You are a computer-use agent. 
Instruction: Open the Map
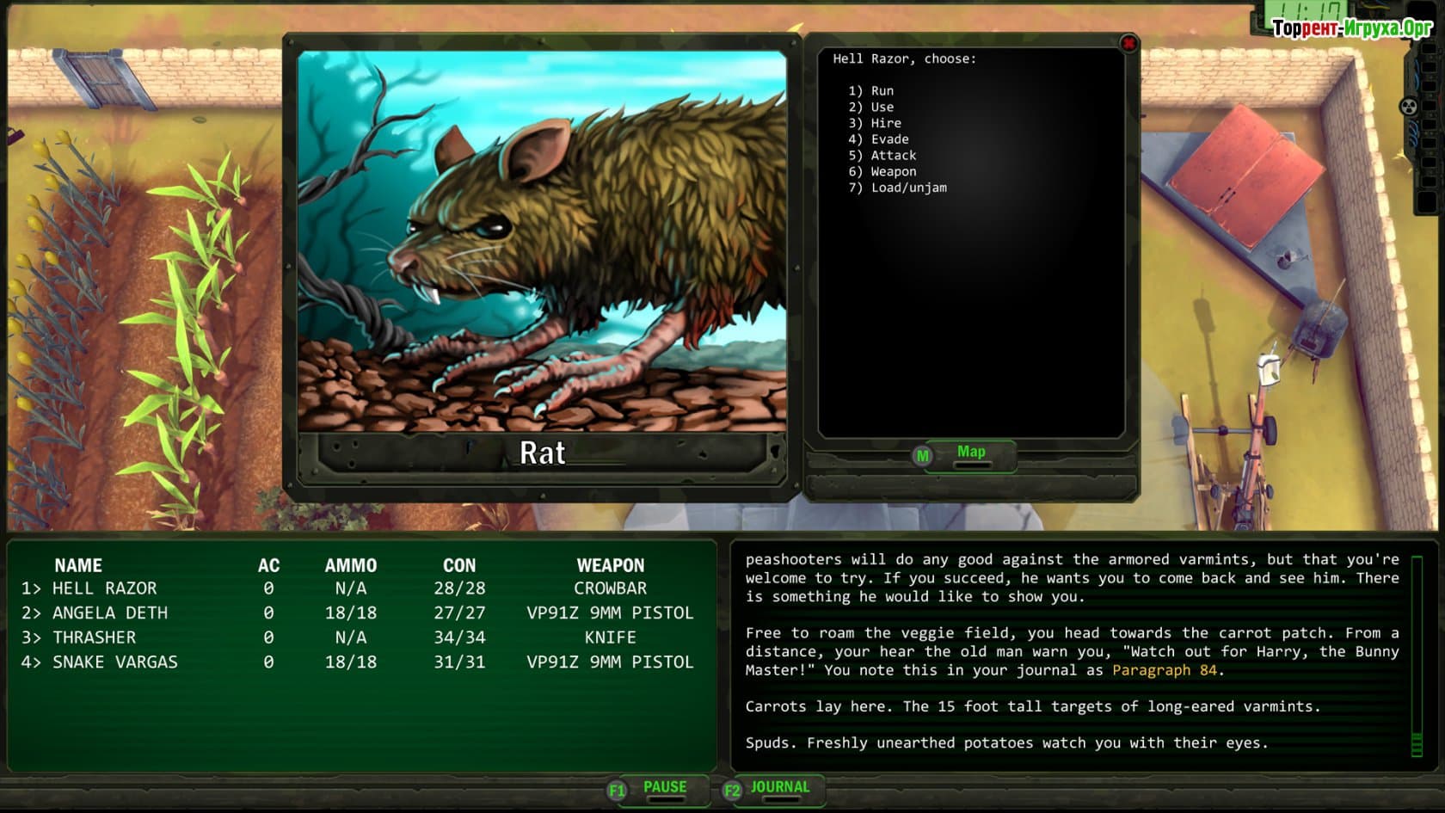pyautogui.click(x=971, y=453)
